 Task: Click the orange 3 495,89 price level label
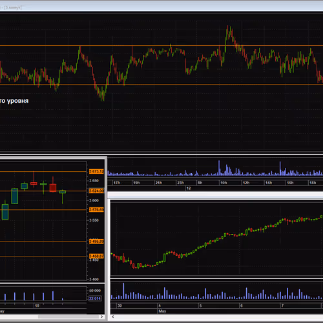[96, 242]
